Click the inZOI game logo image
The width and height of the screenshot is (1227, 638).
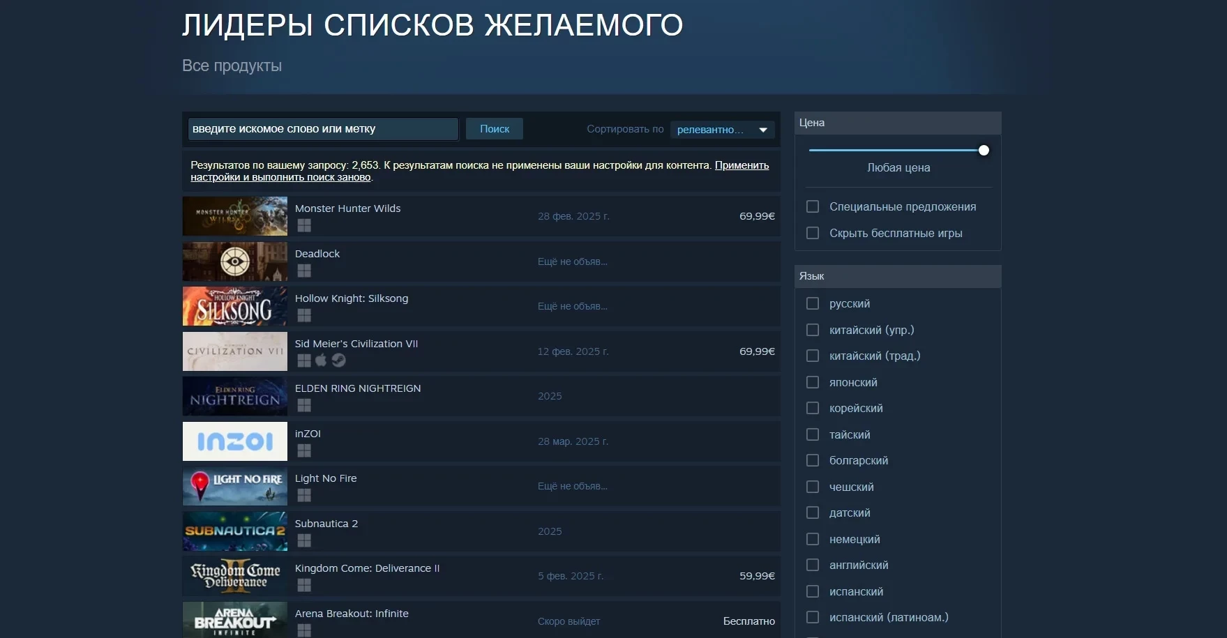coord(235,441)
